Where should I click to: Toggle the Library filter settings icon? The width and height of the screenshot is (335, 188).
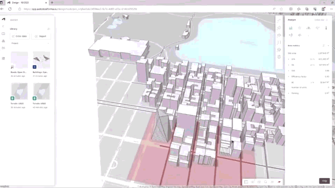coord(49,29)
